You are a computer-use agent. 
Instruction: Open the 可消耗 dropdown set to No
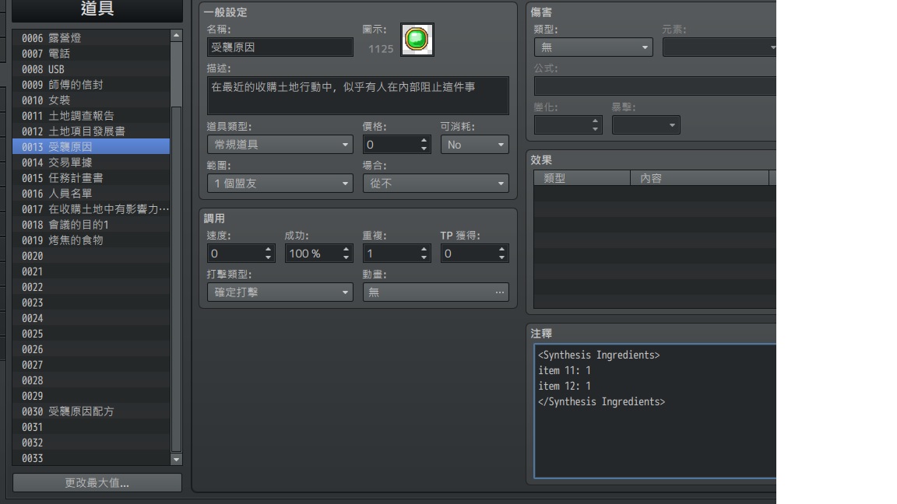(x=474, y=145)
